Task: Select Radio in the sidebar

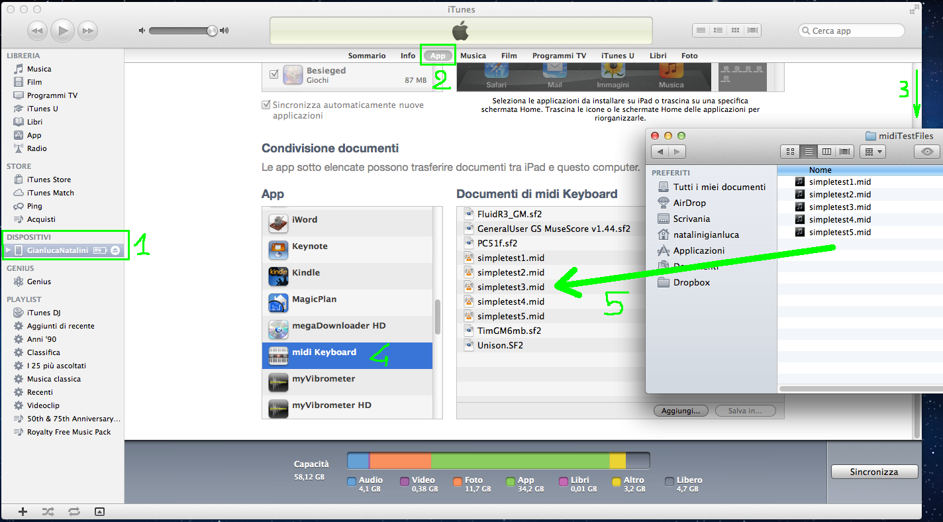Action: click(37, 148)
